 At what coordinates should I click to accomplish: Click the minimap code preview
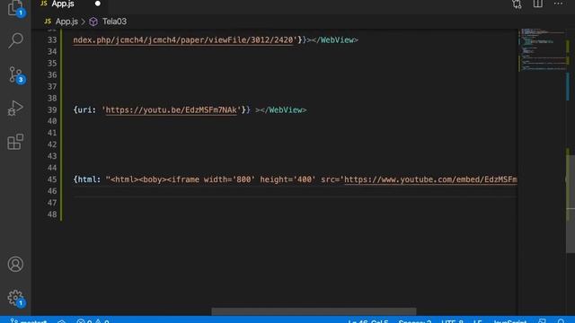click(542, 49)
